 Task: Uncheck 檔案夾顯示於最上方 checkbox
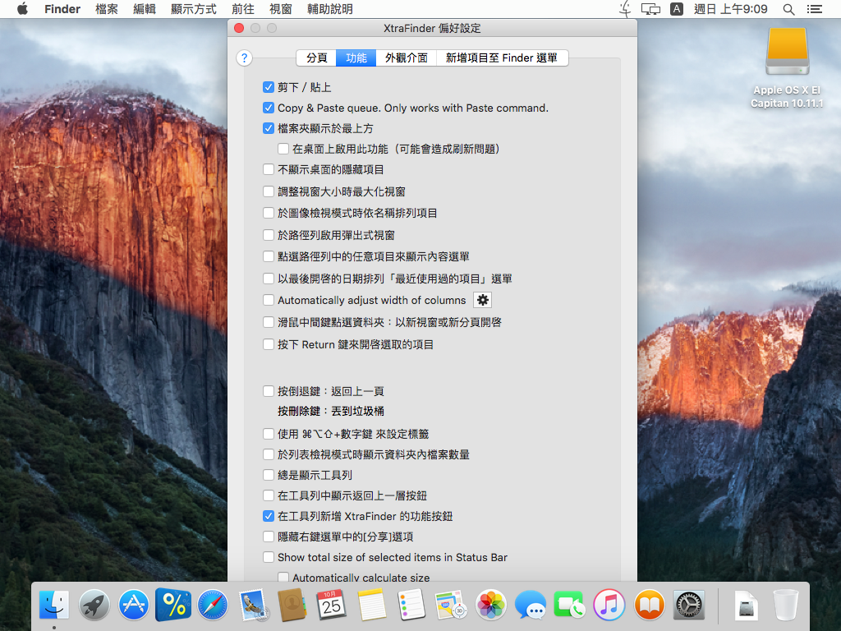click(x=269, y=128)
